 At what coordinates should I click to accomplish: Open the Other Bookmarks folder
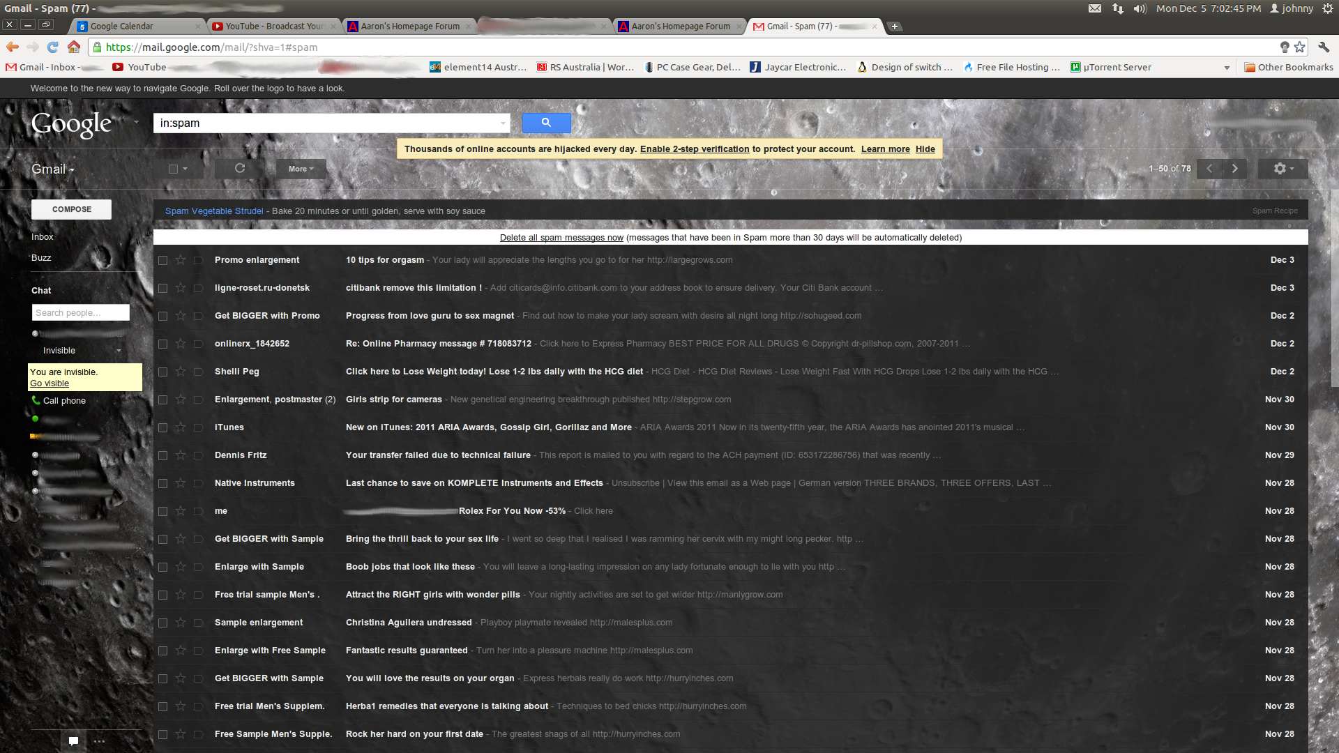[1289, 67]
